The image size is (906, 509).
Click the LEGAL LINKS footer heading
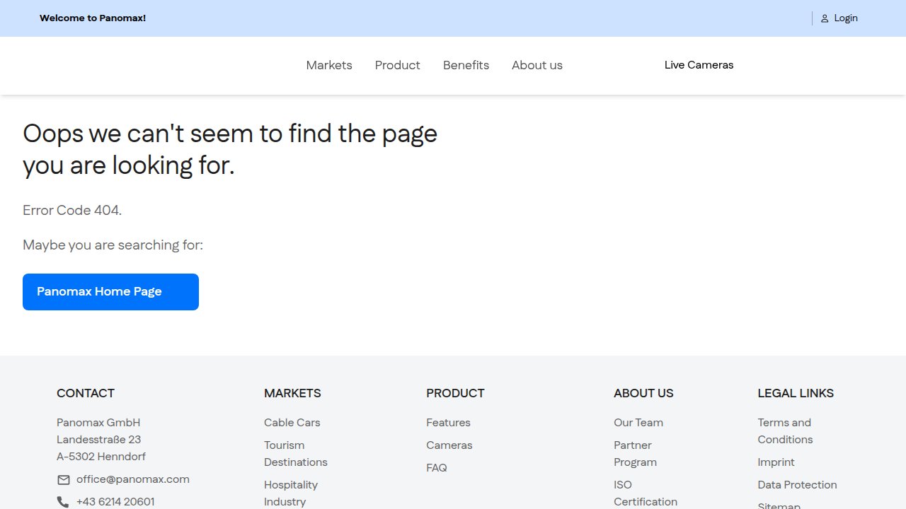[796, 393]
